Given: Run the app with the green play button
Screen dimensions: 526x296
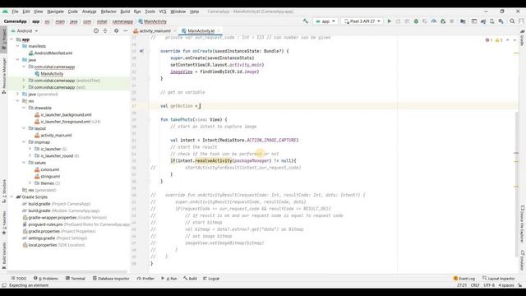Looking at the screenshot, I should [x=389, y=21].
